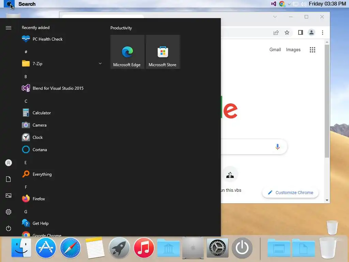349x262 pixels.
Task: Open Settings gear in Start sidebar
Action: tap(9, 212)
